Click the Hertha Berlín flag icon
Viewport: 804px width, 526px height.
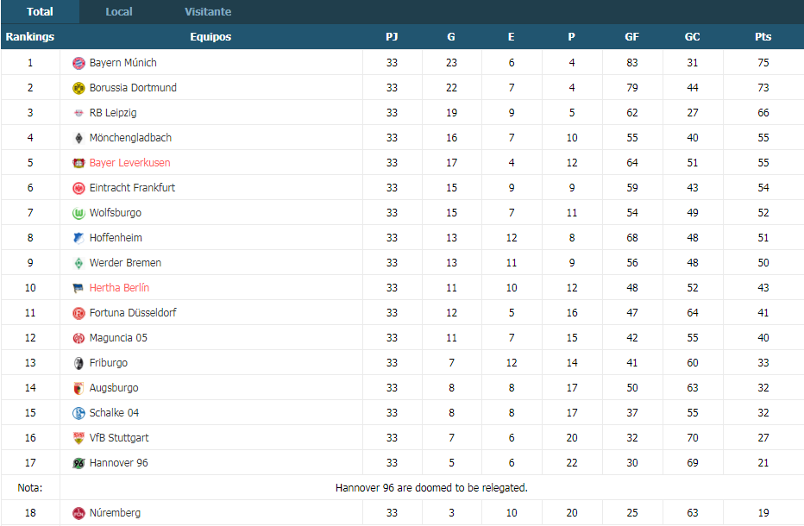[x=79, y=288]
